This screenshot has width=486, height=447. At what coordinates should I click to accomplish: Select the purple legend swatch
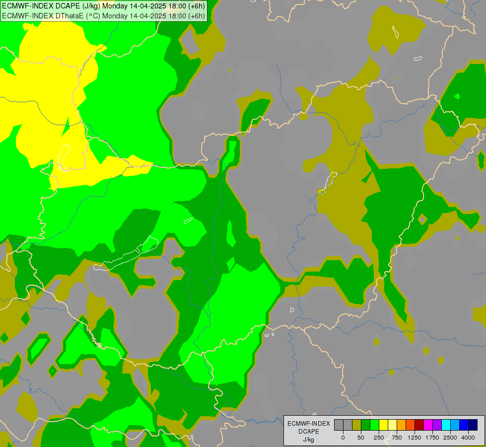pos(437,425)
